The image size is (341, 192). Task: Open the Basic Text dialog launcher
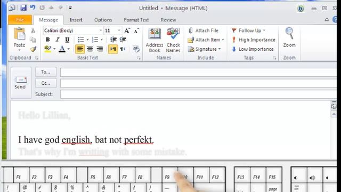click(x=139, y=58)
